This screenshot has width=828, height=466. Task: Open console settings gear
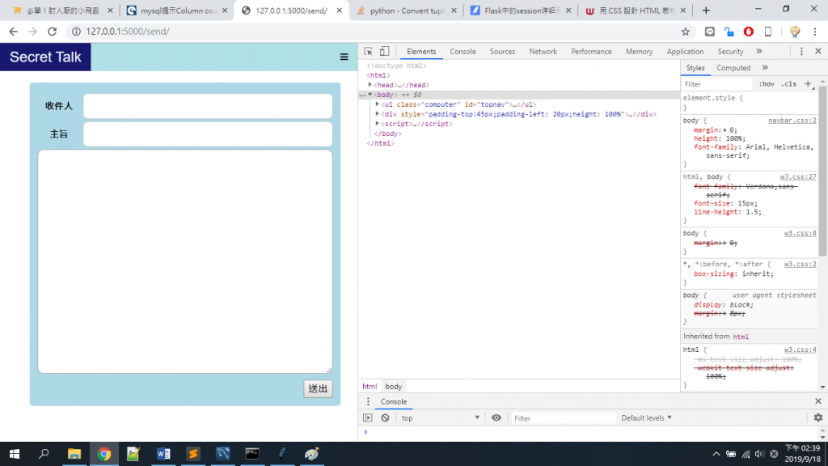tap(818, 418)
